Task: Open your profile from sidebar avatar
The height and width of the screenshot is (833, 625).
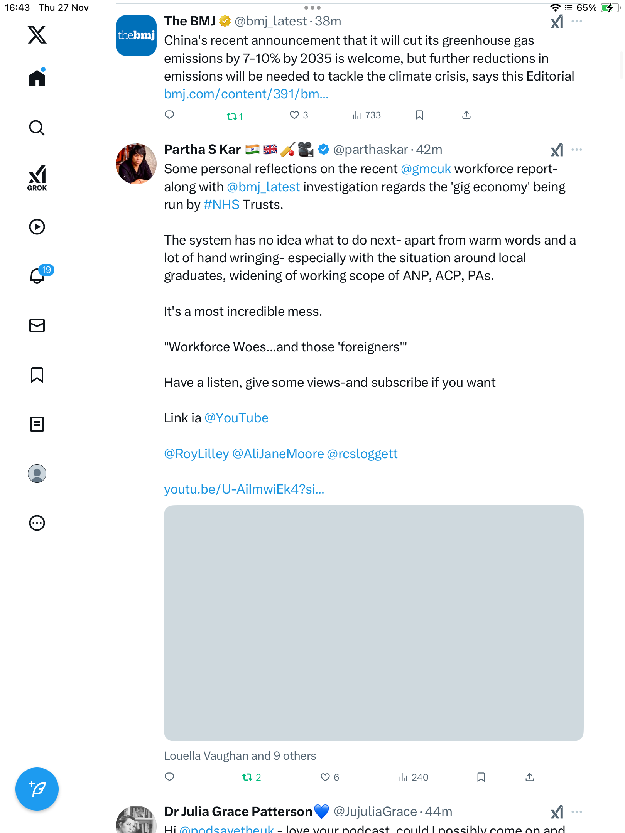Action: [37, 474]
